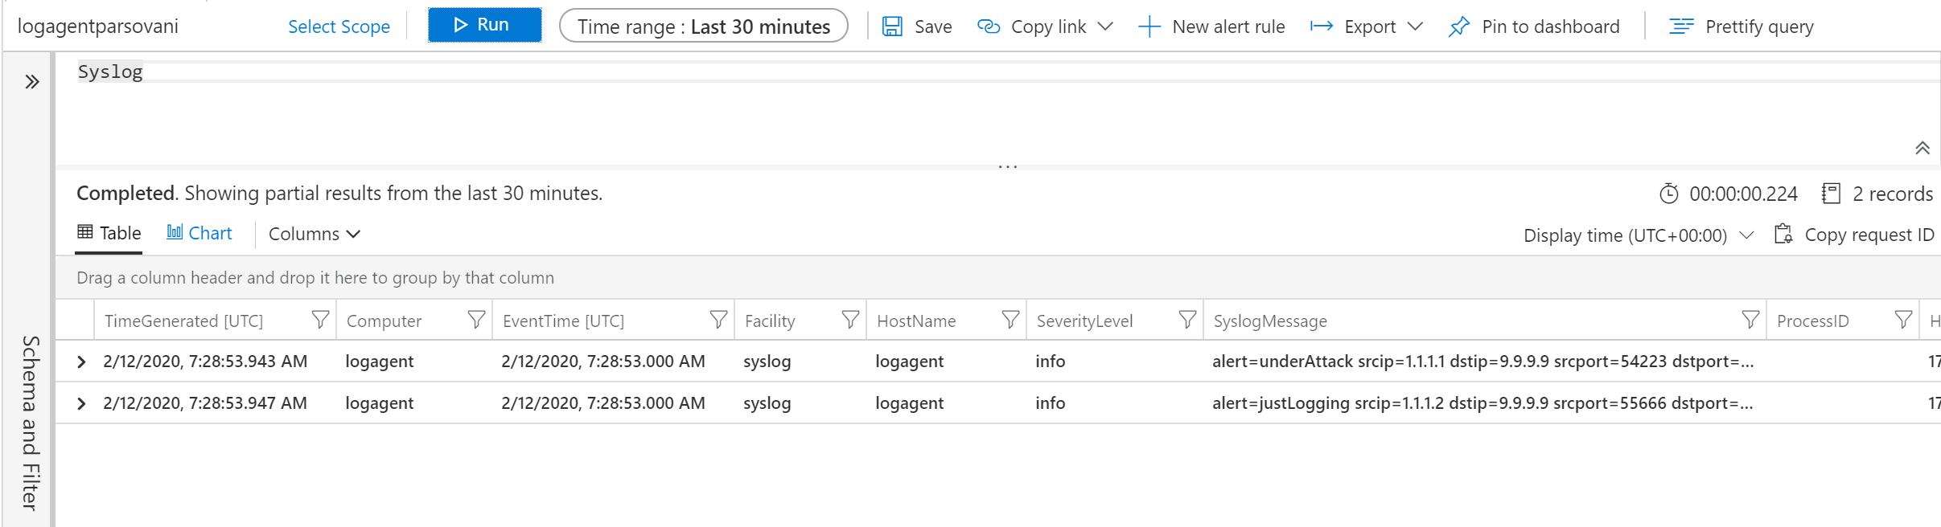1941x527 pixels.
Task: Open the TimeGenerated column filter
Action: point(320,320)
